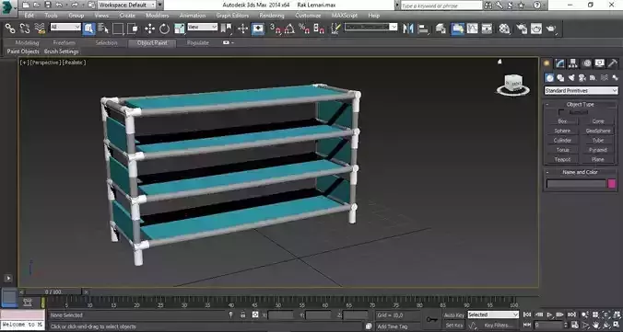The image size is (623, 332).
Task: Toggle Keyboard Shortcut Override button
Action: tap(258, 29)
